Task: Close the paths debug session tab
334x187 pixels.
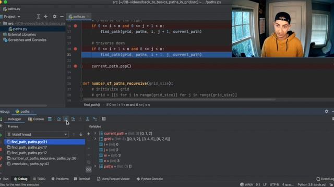Action: pos(32,112)
